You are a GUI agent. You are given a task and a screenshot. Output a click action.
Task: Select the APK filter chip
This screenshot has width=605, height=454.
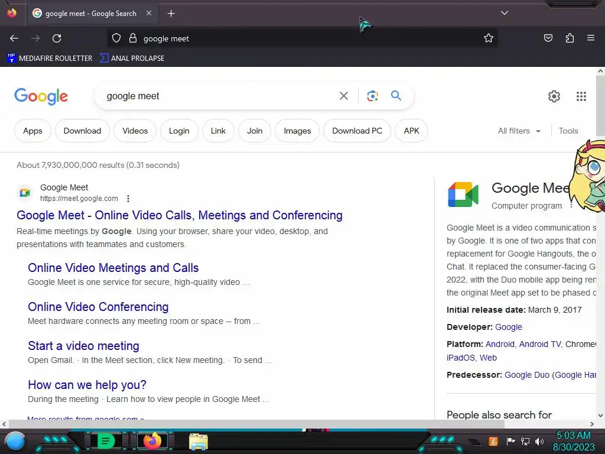point(411,131)
